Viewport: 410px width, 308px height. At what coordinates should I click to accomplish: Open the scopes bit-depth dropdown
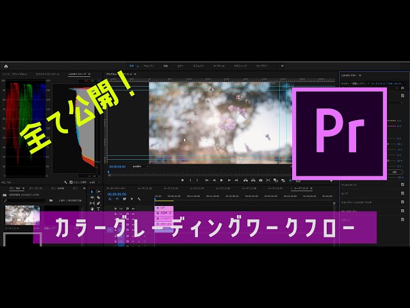tap(94, 182)
